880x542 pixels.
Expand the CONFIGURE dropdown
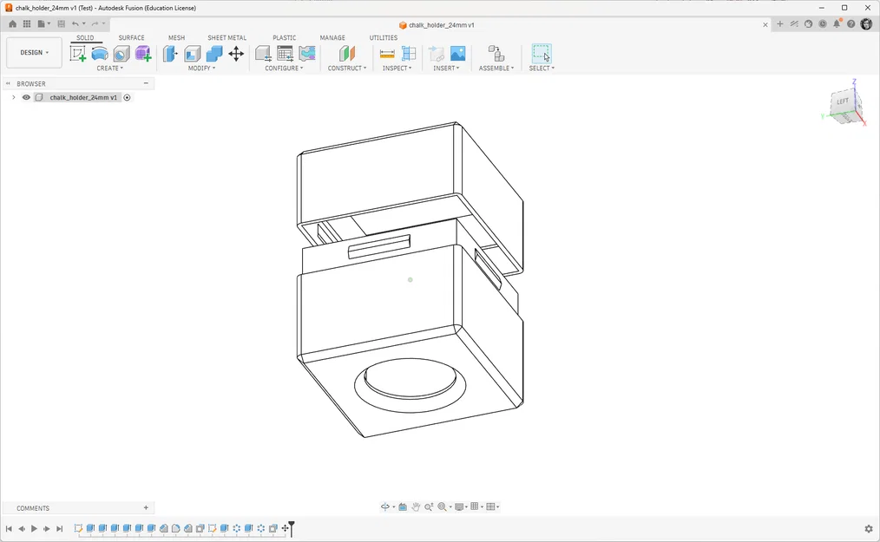pyautogui.click(x=284, y=68)
